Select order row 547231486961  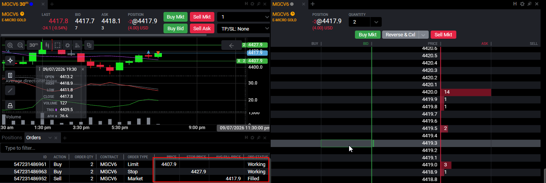(135, 164)
